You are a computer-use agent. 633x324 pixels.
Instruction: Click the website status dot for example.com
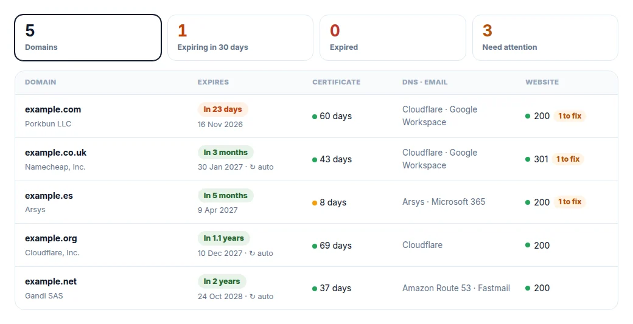[528, 116]
